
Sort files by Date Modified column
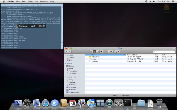[x=137, y=55]
